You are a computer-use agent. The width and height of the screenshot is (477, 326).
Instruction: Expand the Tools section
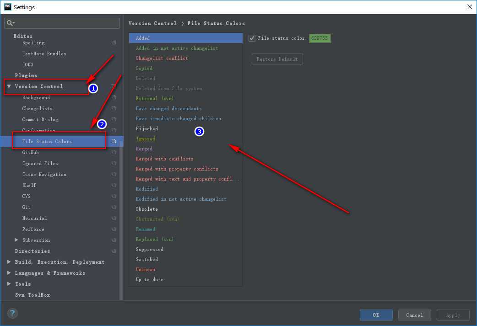coord(9,284)
